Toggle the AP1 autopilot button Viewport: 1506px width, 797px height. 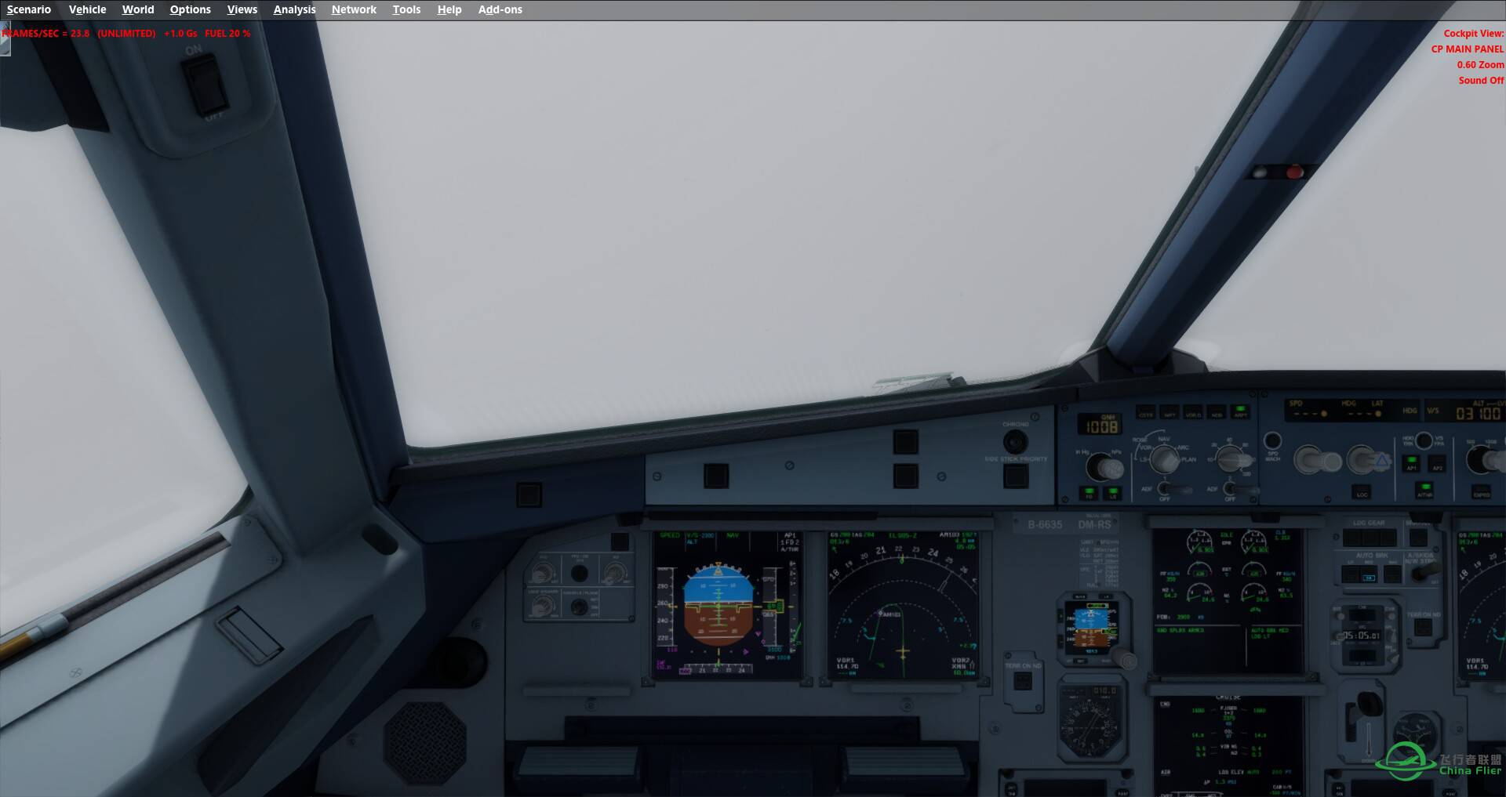coord(1411,463)
